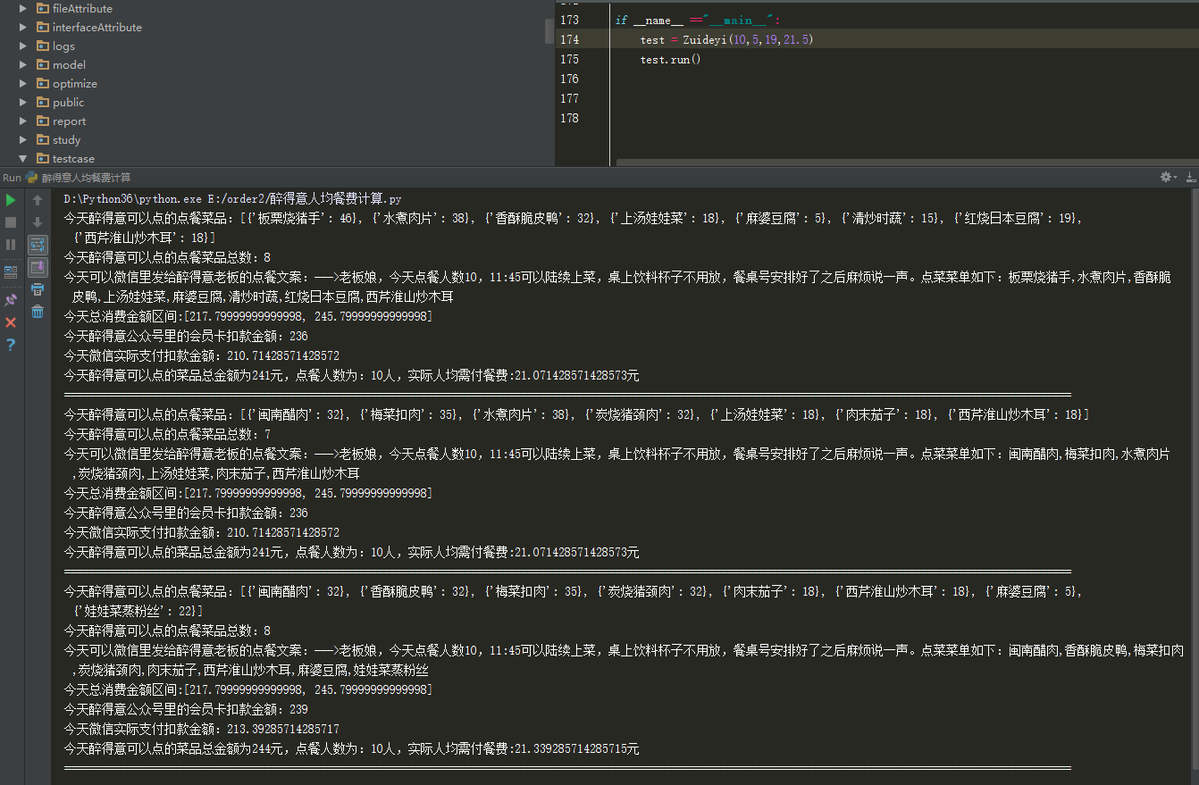Expand the arrow beside model folder
Screen dimensions: 1199x785
click(x=23, y=64)
